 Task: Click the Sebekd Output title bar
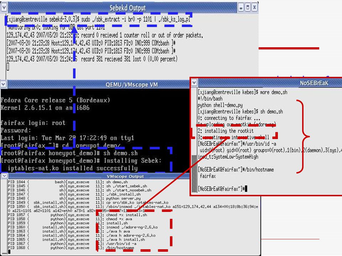(x=128, y=8)
